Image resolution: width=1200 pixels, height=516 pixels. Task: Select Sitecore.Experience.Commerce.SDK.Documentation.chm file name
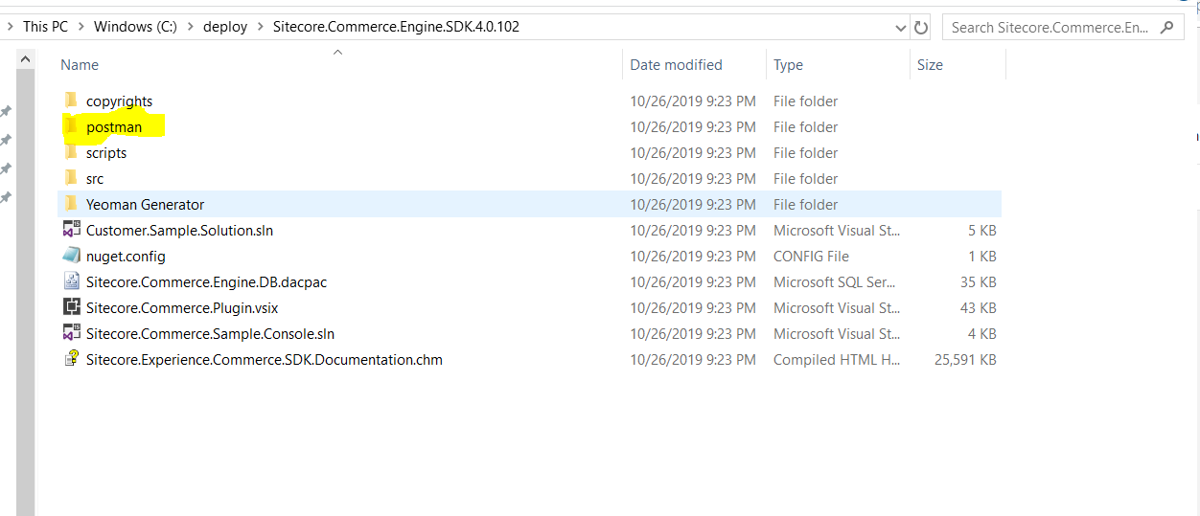265,359
